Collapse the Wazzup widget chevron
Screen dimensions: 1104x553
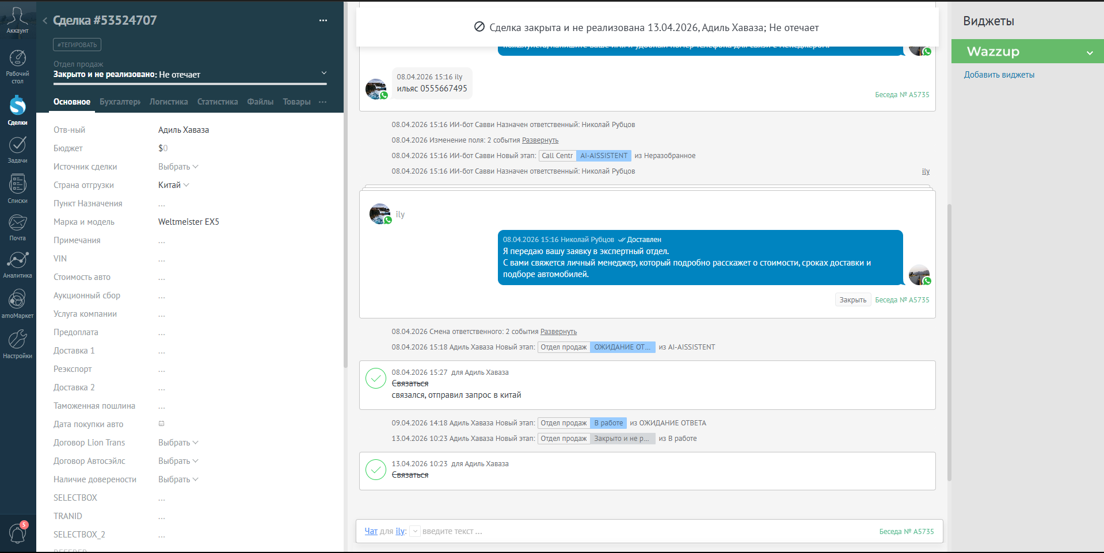1090,52
